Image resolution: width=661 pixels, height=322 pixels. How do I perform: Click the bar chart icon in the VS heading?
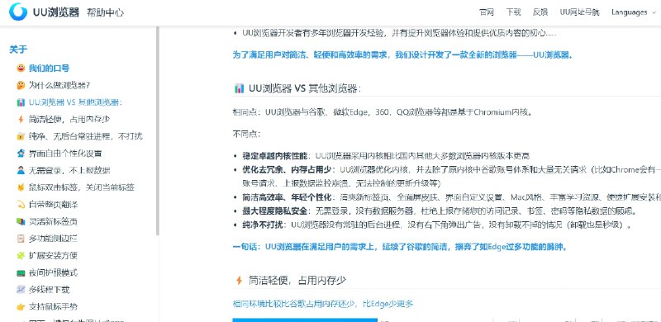pos(239,88)
